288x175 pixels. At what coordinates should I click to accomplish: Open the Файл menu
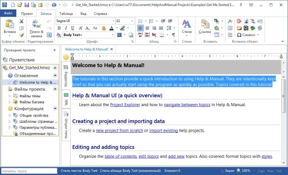(8, 13)
